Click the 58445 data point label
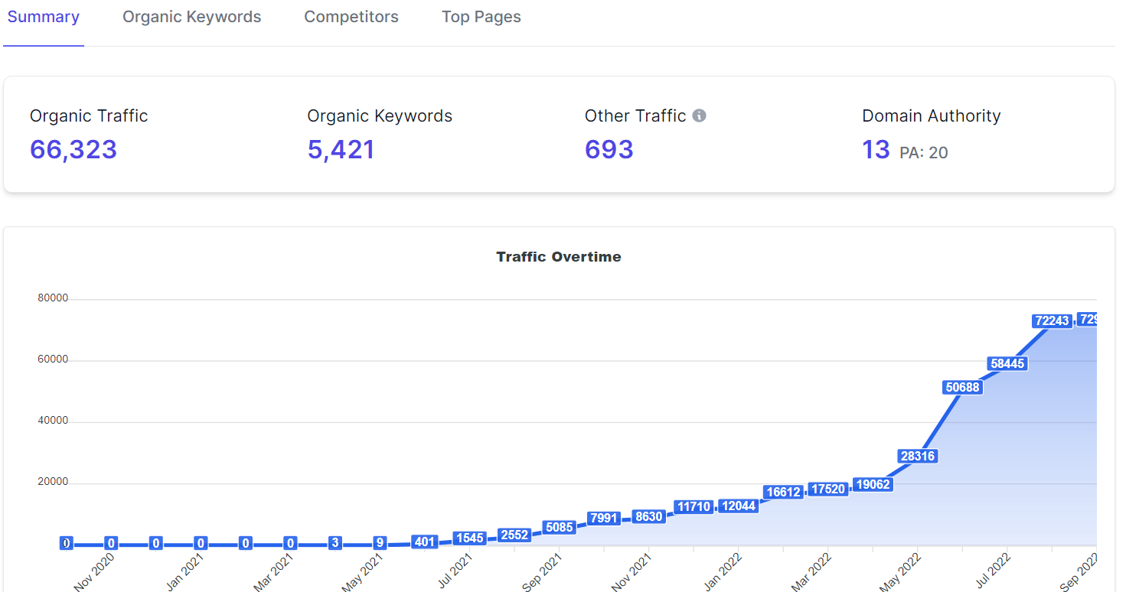Image resolution: width=1139 pixels, height=592 pixels. point(1007,364)
